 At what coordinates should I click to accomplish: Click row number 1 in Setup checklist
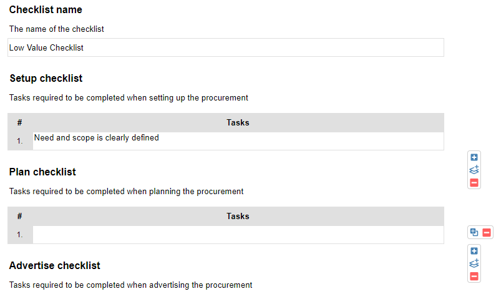click(20, 141)
